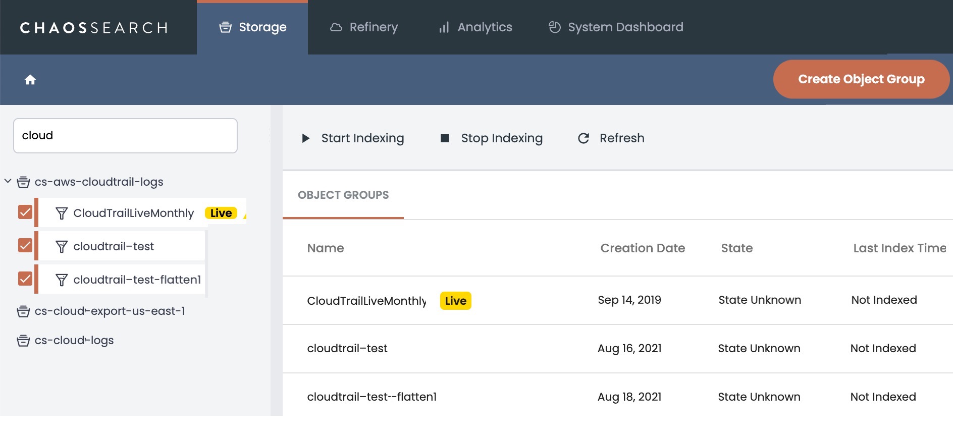Screen dimensions: 953x437
Task: Switch to the Analytics tab
Action: [x=475, y=27]
